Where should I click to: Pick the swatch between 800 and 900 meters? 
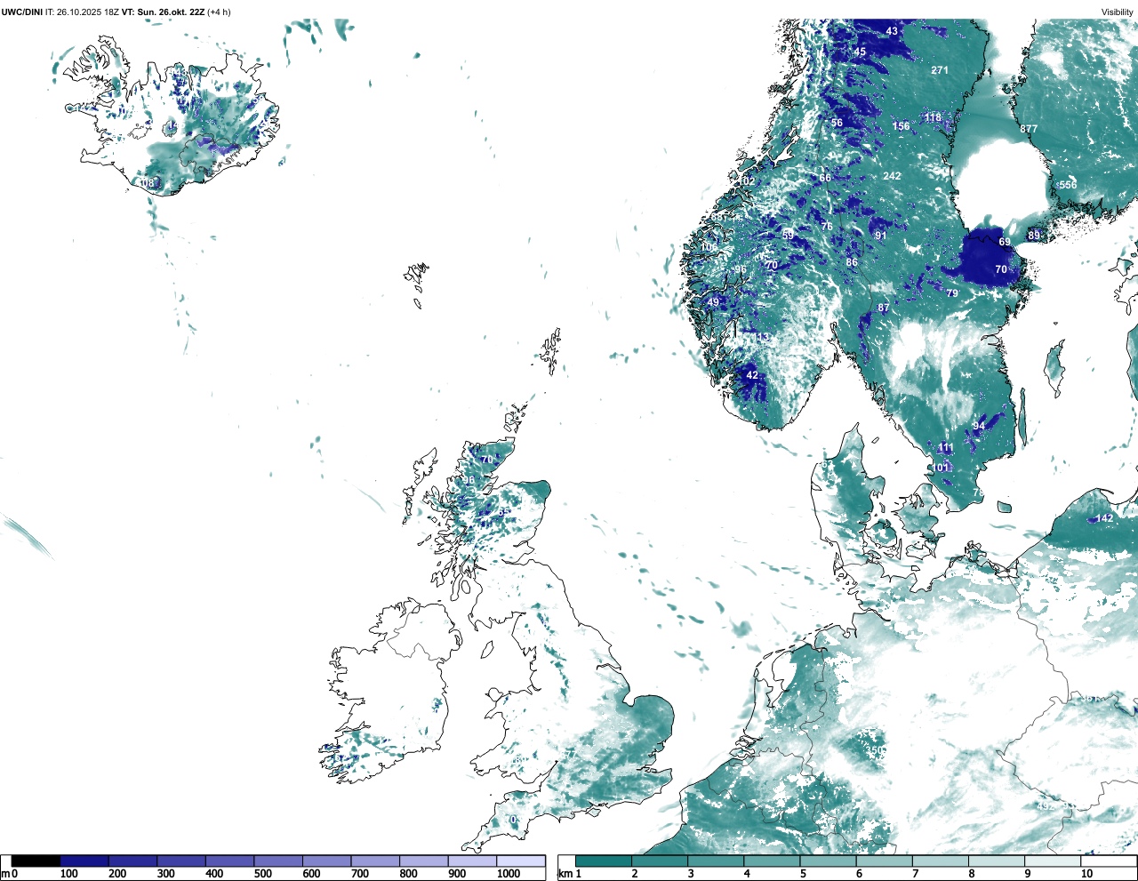coord(423,861)
